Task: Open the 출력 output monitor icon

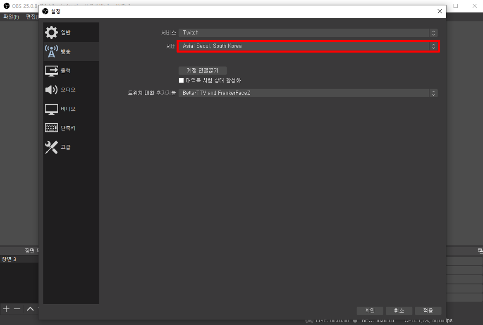Action: [x=51, y=71]
